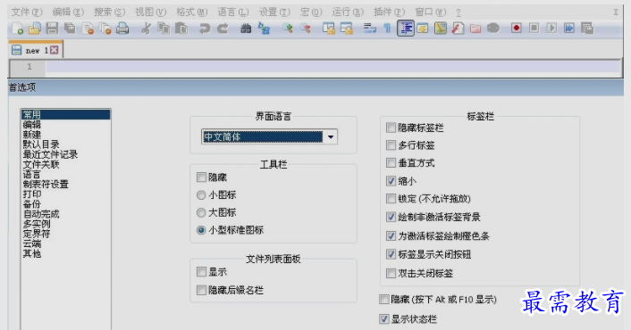Click the Copy toolbar icon
Image resolution: width=631 pixels, height=330 pixels.
pos(164,29)
